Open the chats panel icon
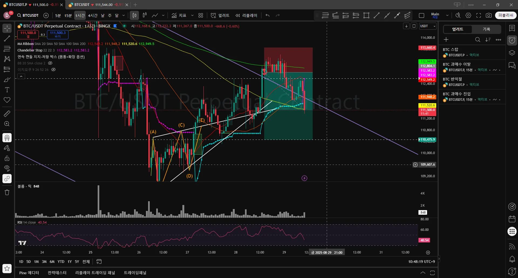518x278 pixels. [x=512, y=65]
